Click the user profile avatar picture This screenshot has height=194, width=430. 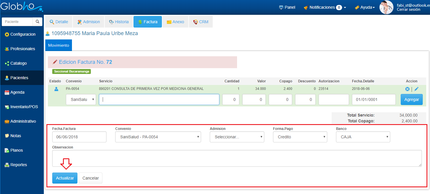pos(386,7)
